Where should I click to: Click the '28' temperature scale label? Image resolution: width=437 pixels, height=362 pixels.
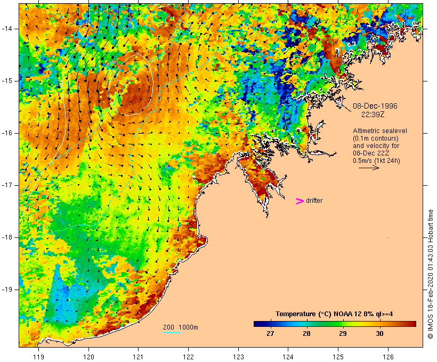pyautogui.click(x=306, y=334)
